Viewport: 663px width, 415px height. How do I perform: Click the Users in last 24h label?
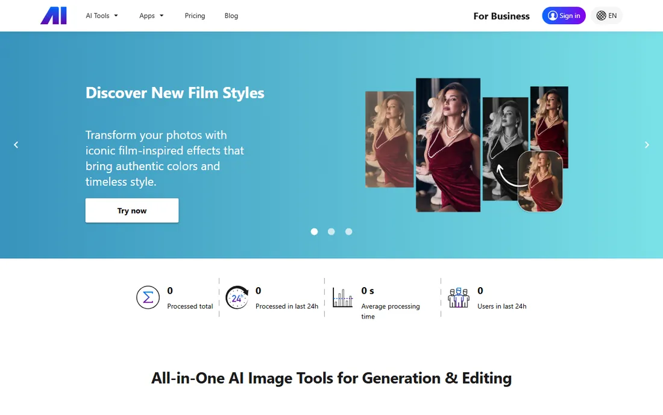click(x=502, y=306)
